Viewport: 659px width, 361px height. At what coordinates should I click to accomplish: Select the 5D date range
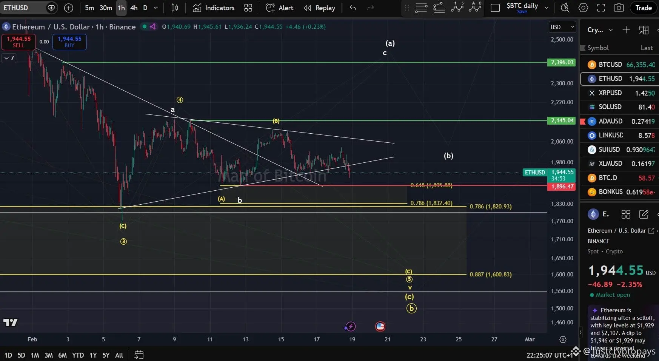click(21, 355)
